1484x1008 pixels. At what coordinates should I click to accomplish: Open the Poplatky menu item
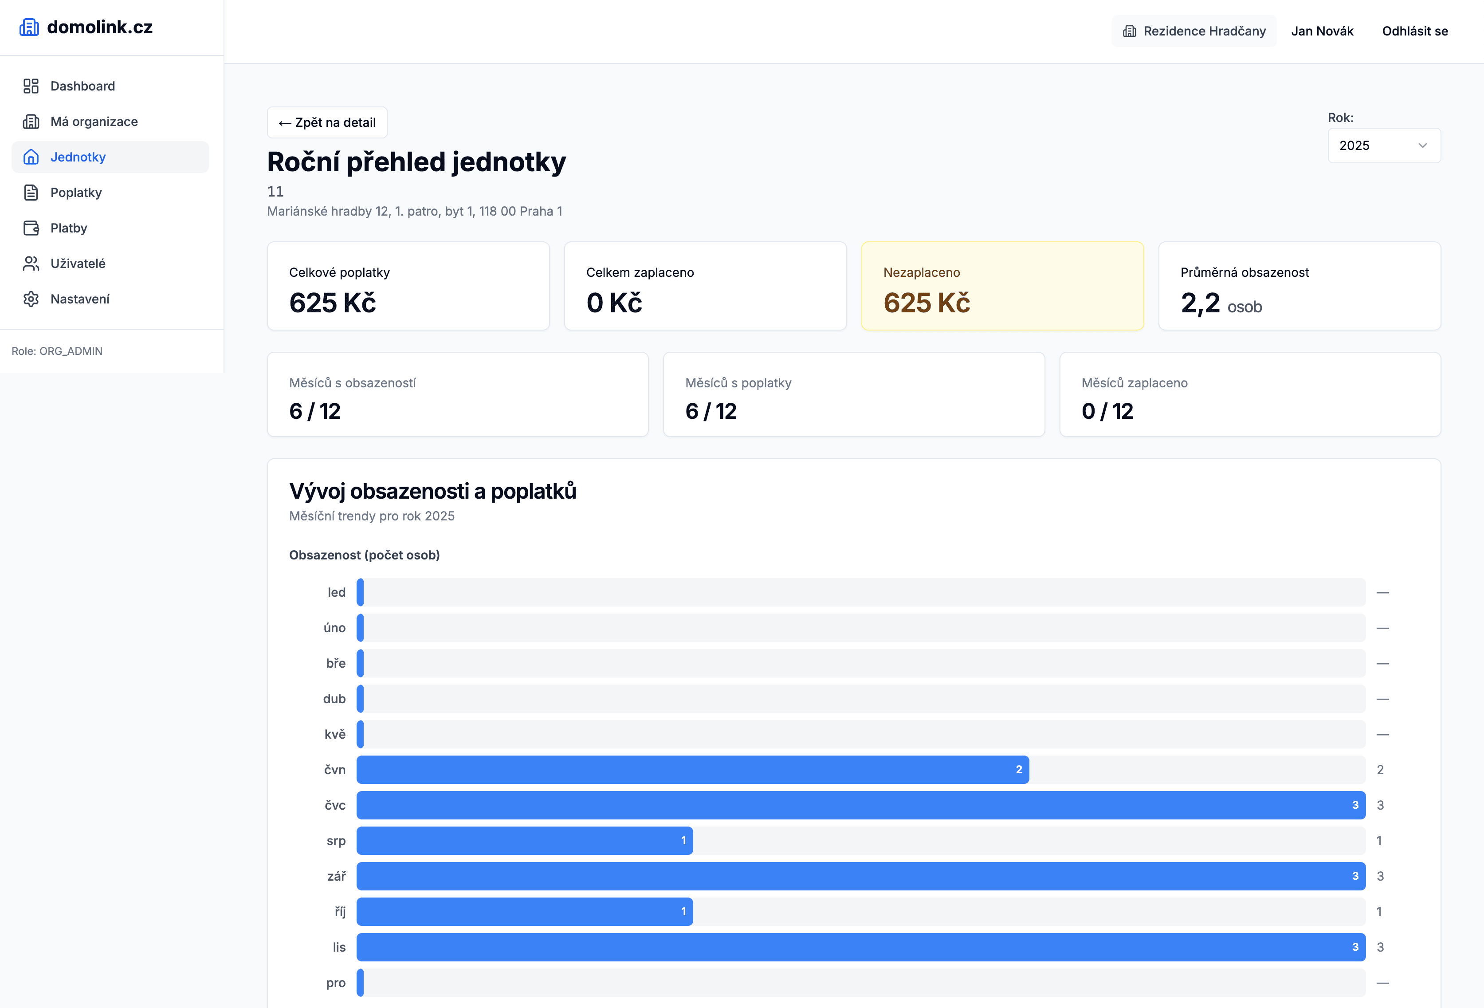pos(76,192)
